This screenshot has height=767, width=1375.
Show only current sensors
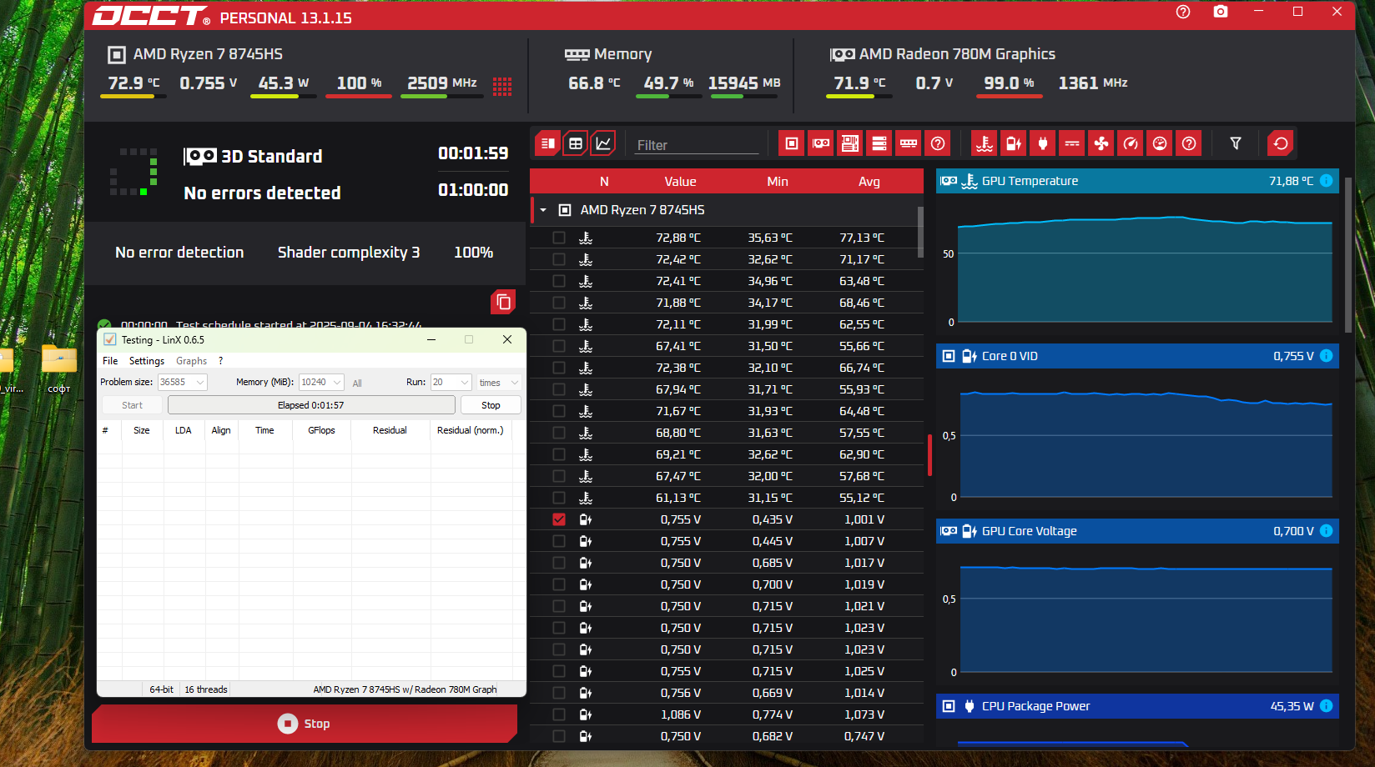1072,143
